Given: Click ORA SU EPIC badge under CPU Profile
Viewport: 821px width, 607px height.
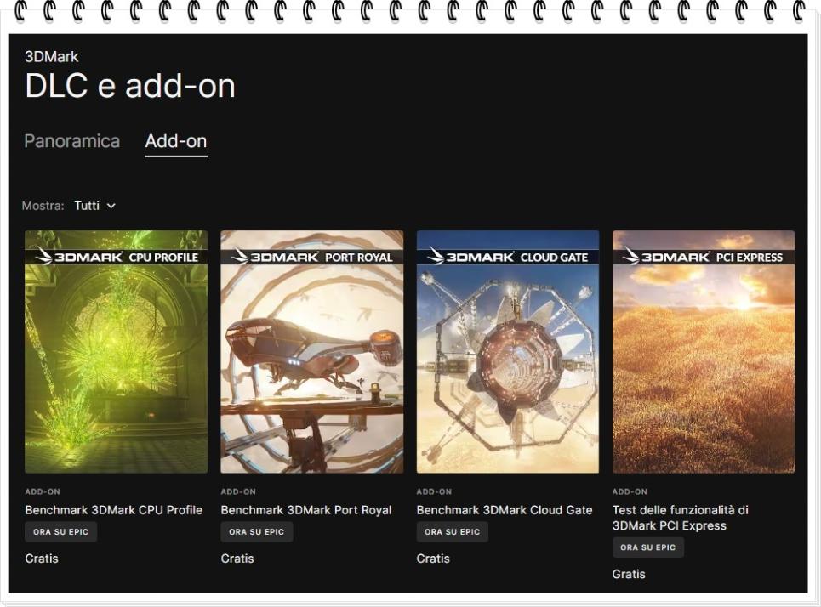Looking at the screenshot, I should coord(60,531).
